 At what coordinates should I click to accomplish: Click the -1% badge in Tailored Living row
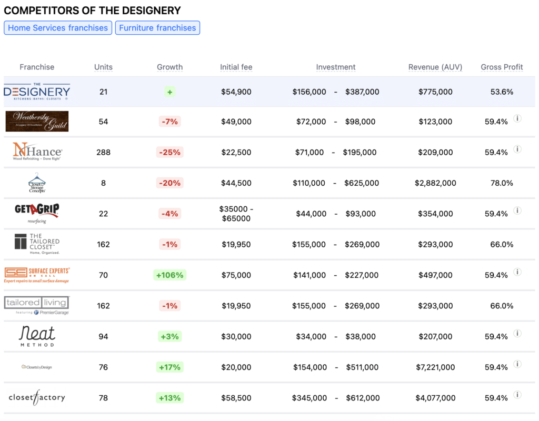(170, 306)
